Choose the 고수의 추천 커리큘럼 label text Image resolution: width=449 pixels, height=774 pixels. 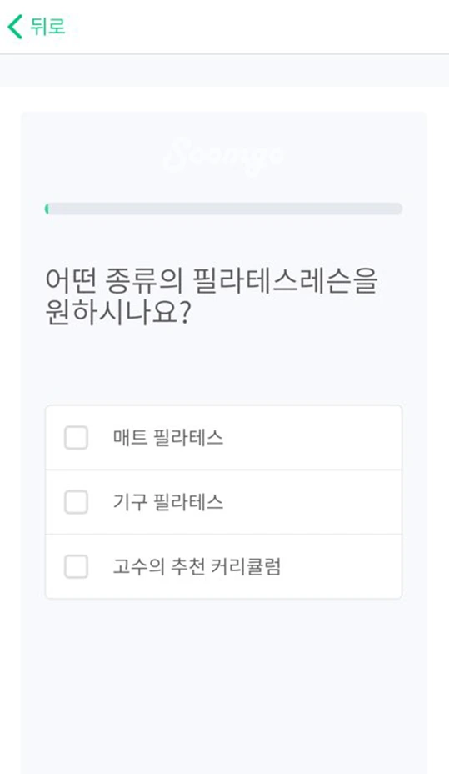pyautogui.click(x=197, y=566)
